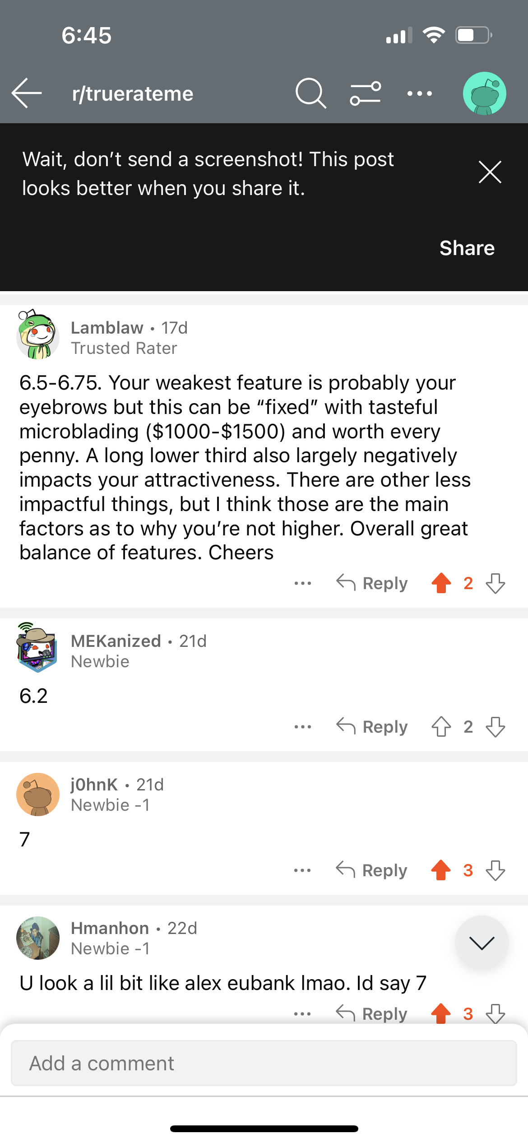Open more options for Lamblaw's comment
The height and width of the screenshot is (1143, 528).
pyautogui.click(x=302, y=583)
